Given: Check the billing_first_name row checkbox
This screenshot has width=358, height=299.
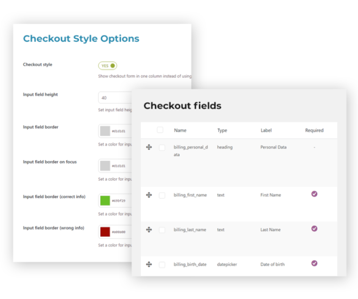Looking at the screenshot, I should 162,196.
